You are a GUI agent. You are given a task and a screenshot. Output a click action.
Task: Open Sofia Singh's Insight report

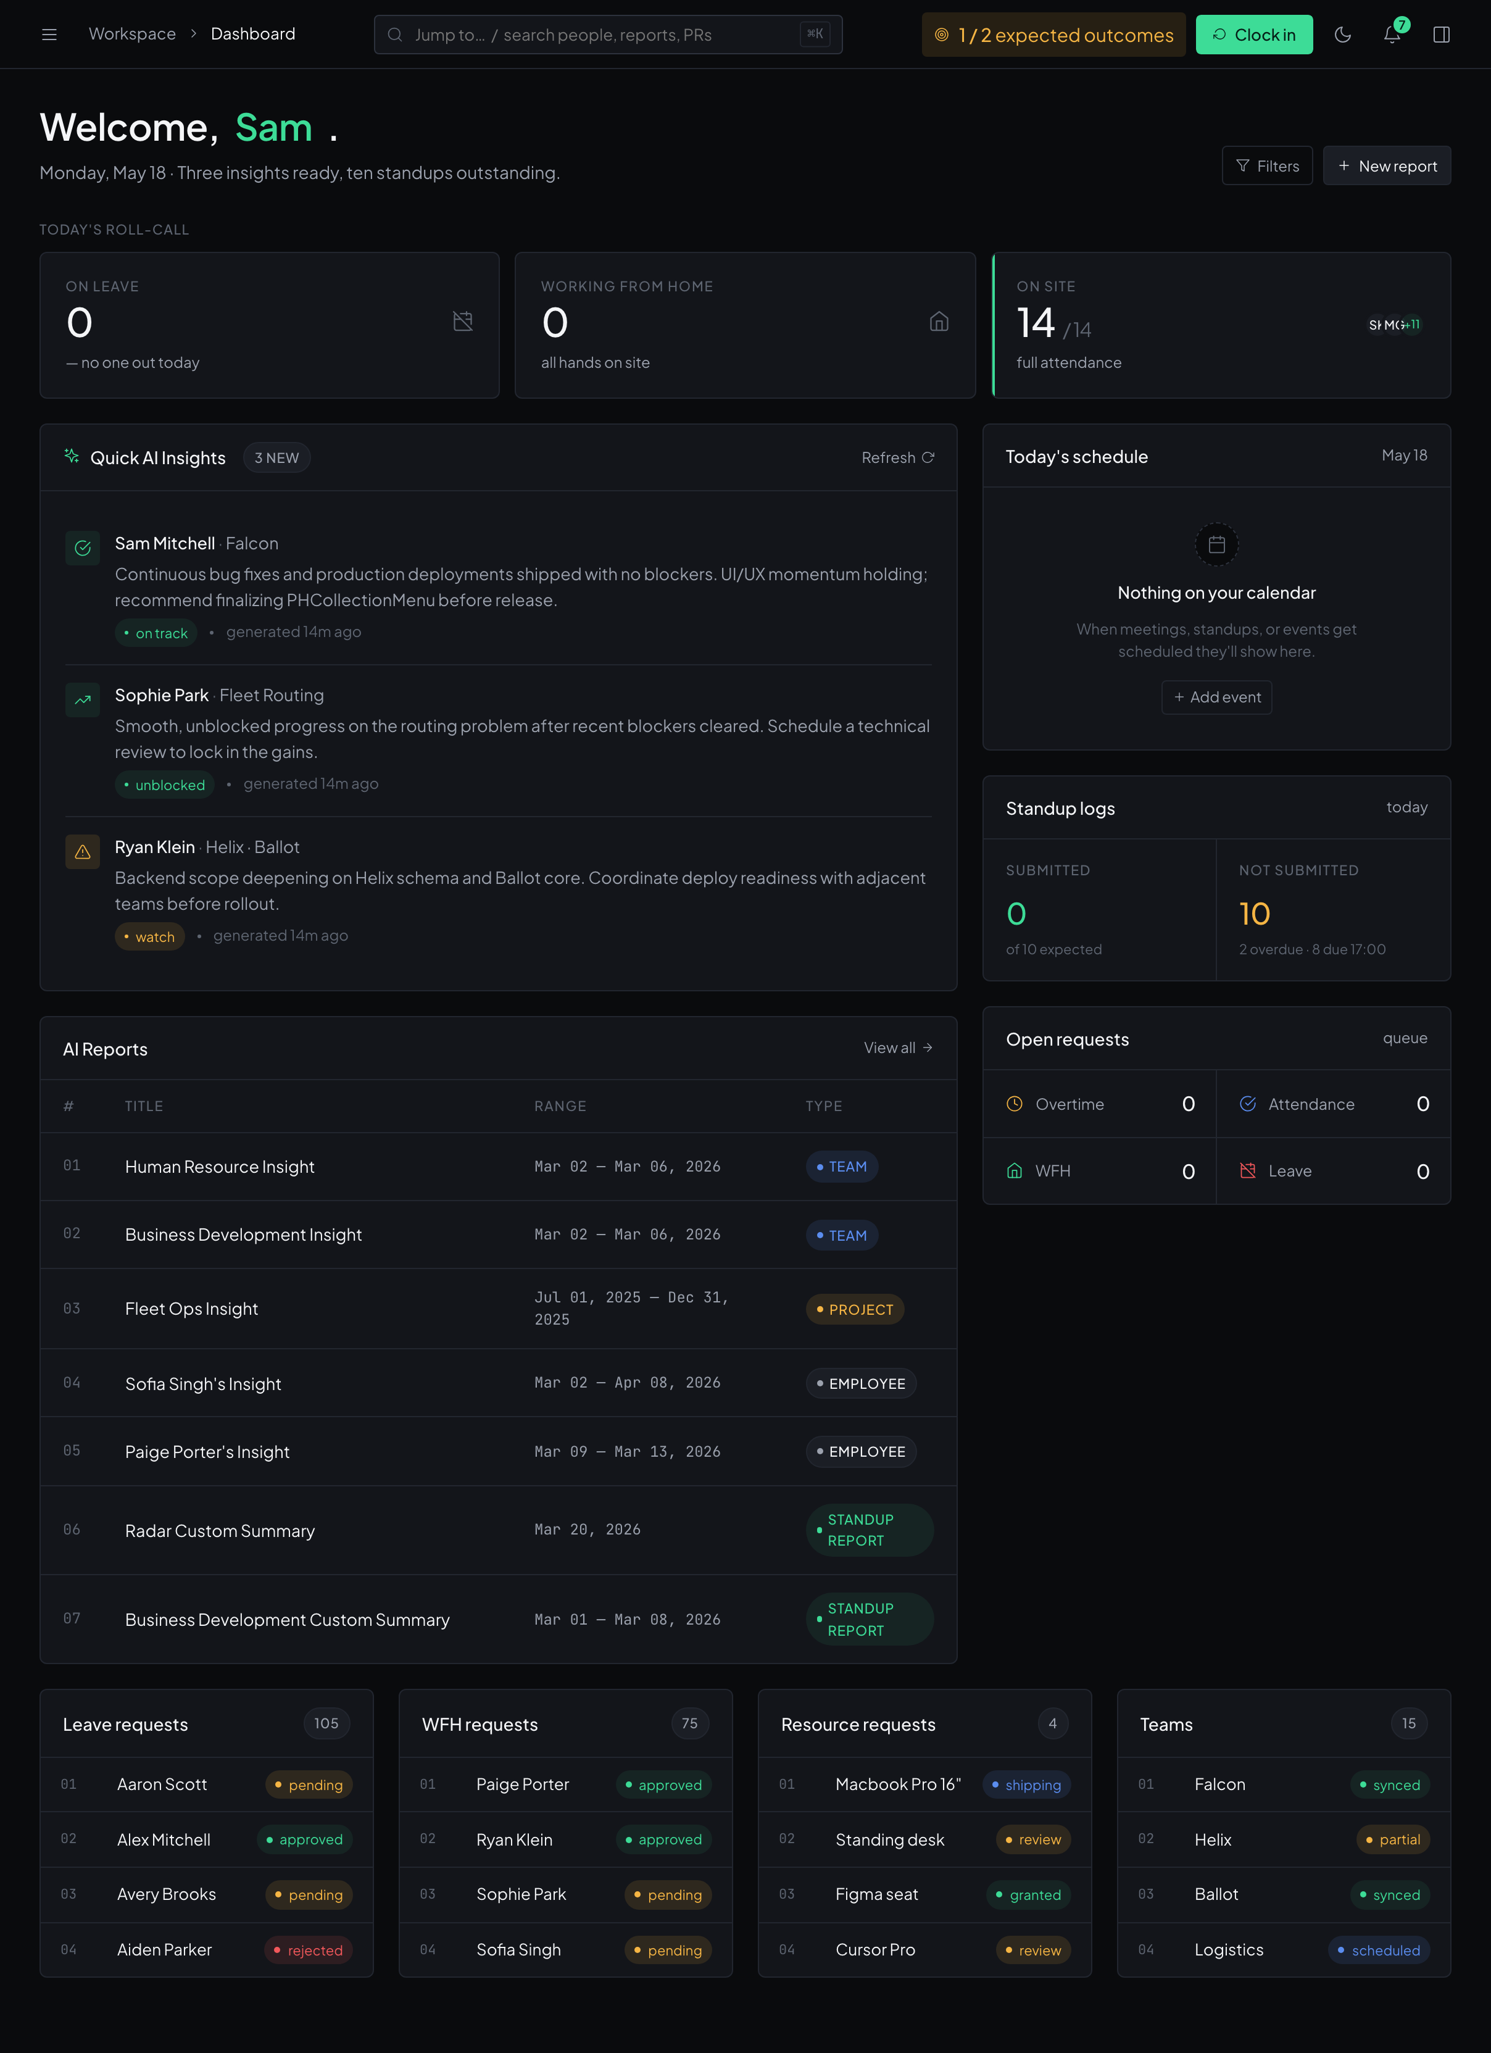click(498, 1383)
